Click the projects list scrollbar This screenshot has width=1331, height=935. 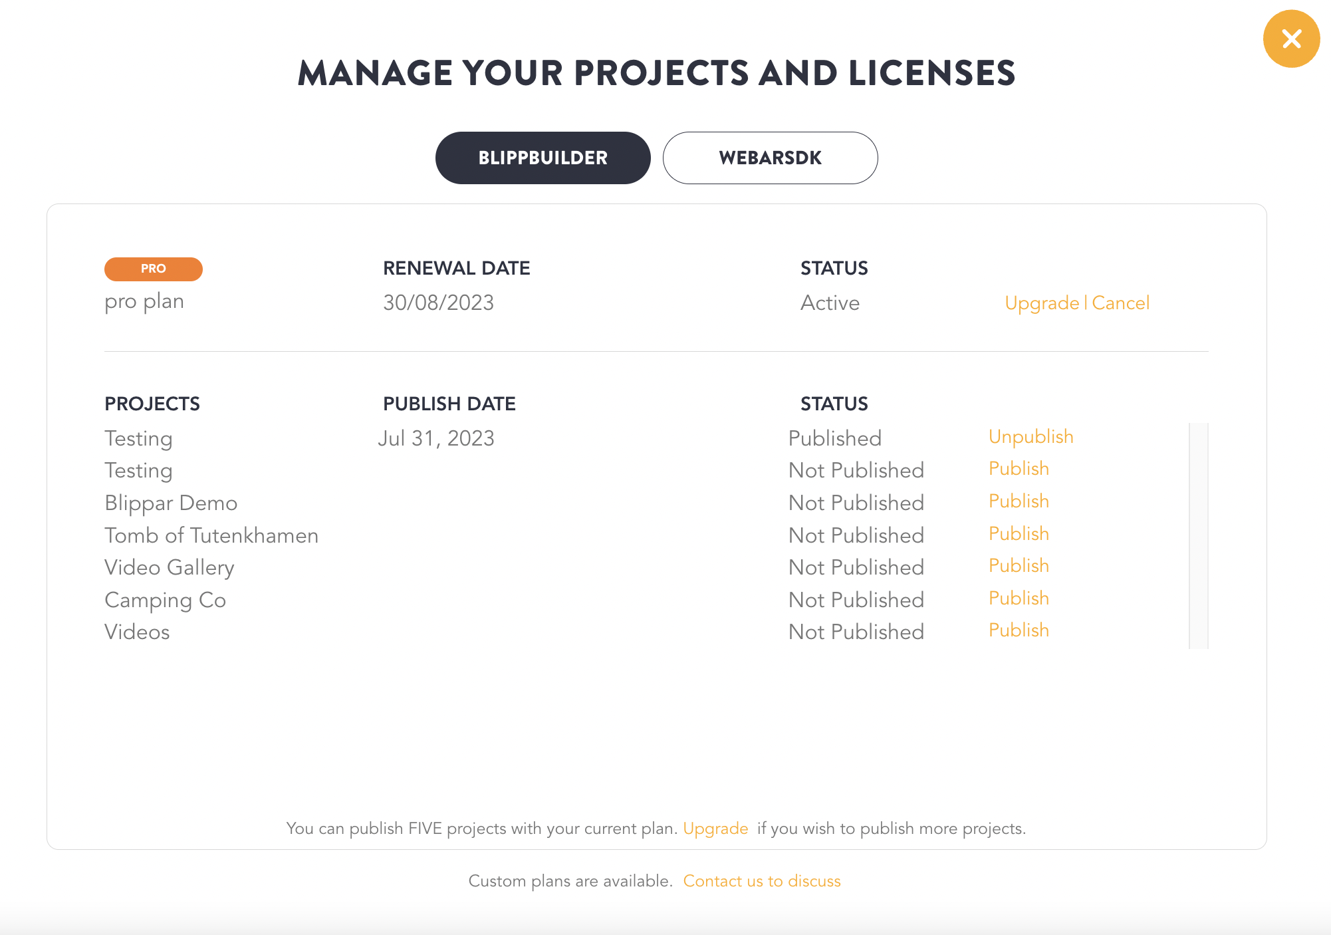(1198, 535)
